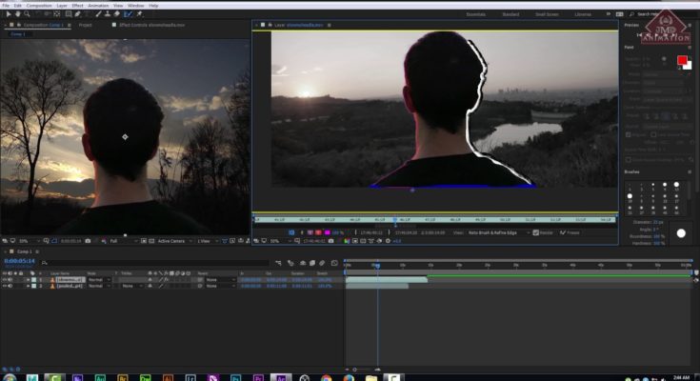Open the File menu
Screen dimensions: 700x381
pos(6,6)
